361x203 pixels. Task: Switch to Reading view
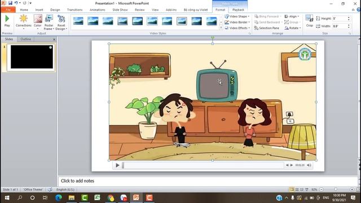[302, 189]
